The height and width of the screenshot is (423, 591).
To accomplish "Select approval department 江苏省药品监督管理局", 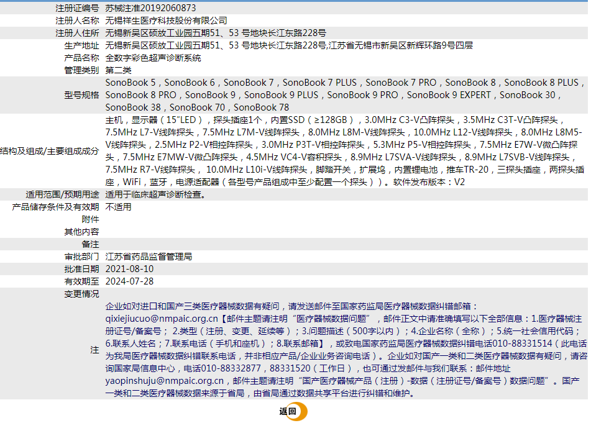I will tap(149, 257).
